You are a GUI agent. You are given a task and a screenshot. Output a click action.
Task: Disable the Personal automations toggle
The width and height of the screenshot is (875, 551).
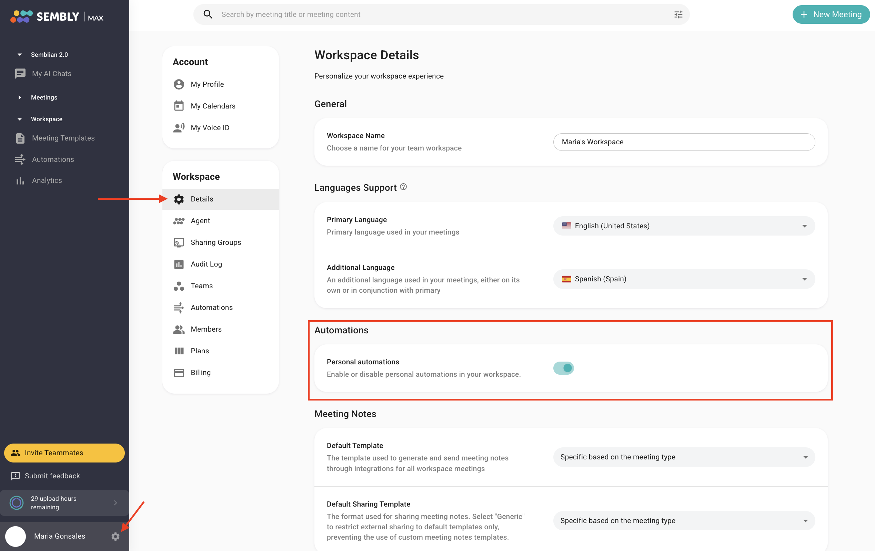pyautogui.click(x=563, y=368)
